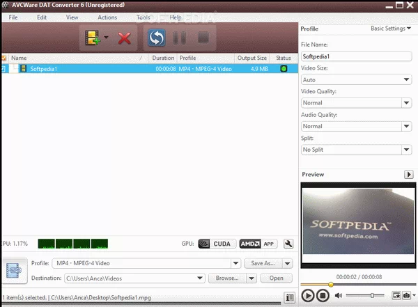Screen dimensions: 418x307
Task: Click the preview seek slider handle
Action: tap(330, 284)
